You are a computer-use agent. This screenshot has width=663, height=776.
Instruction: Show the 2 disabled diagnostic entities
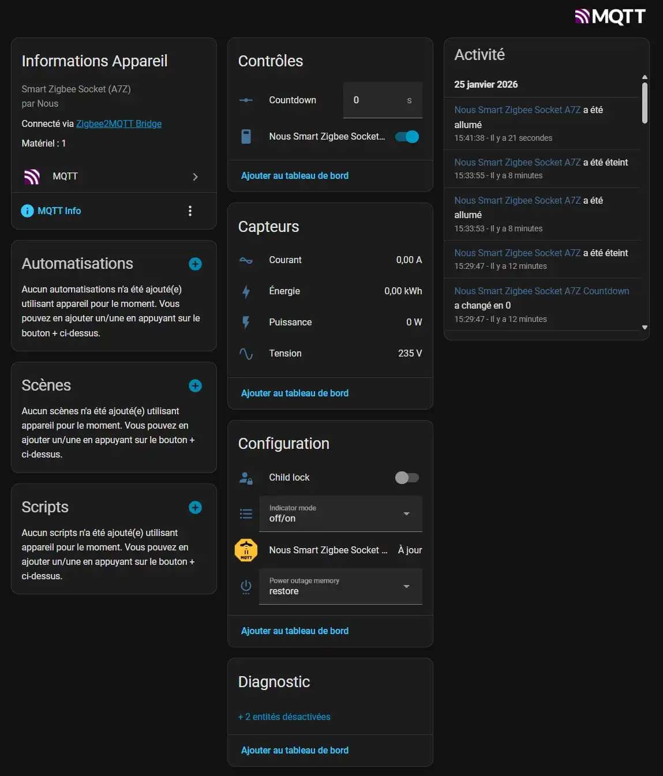coord(284,717)
